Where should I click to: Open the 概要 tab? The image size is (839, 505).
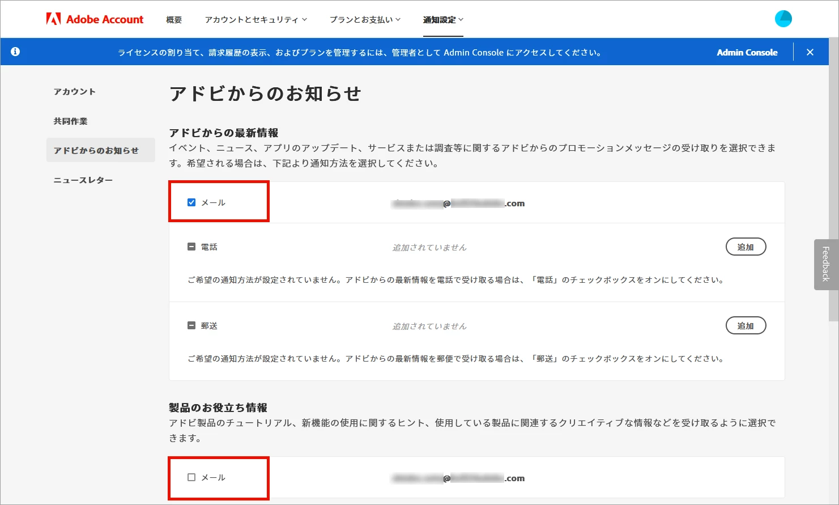174,19
